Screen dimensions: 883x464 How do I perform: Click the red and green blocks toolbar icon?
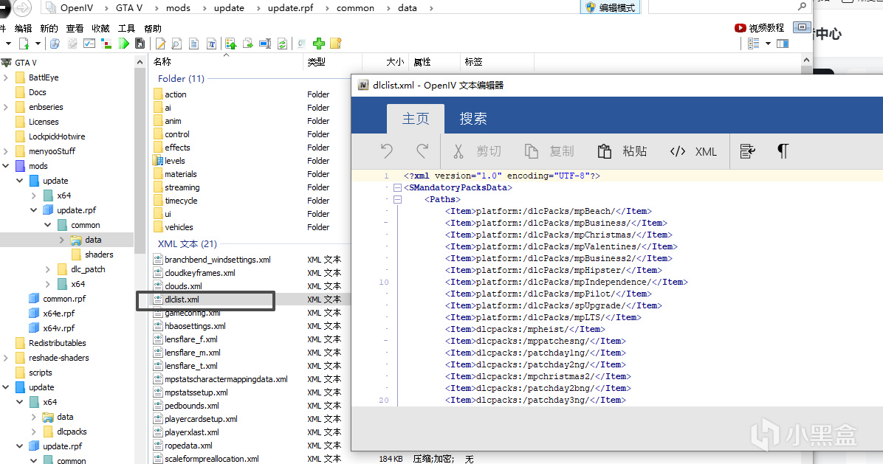106,44
